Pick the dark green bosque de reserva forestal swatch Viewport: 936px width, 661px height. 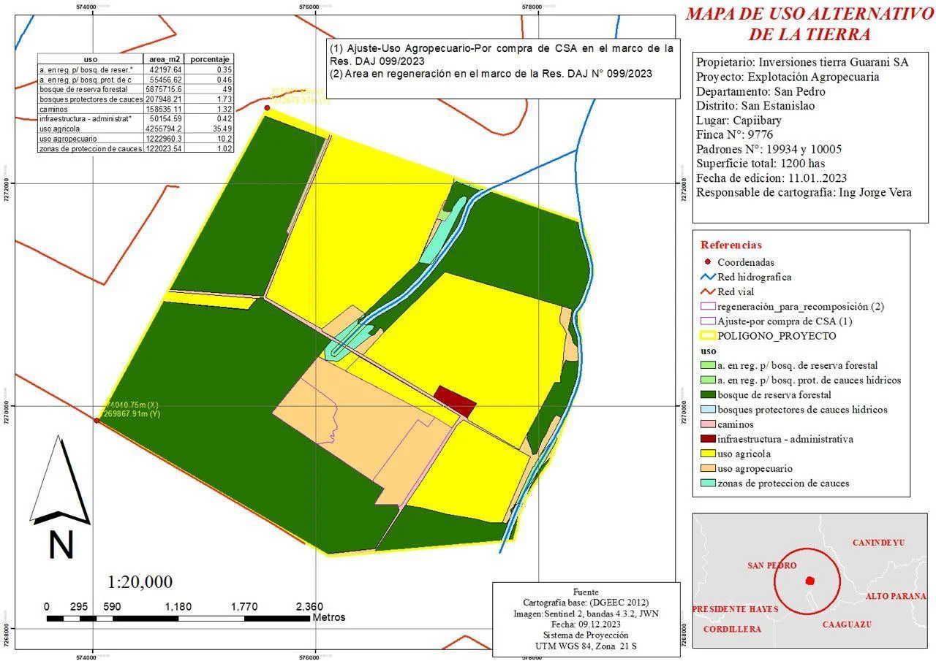pos(707,395)
